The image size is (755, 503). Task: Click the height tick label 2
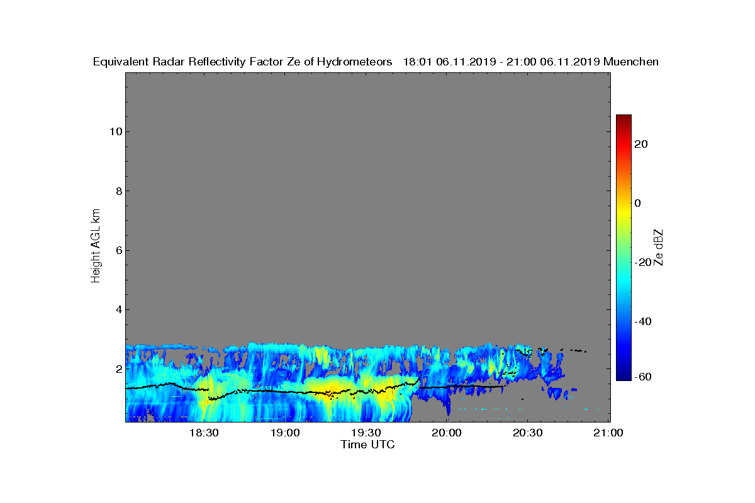tap(118, 369)
